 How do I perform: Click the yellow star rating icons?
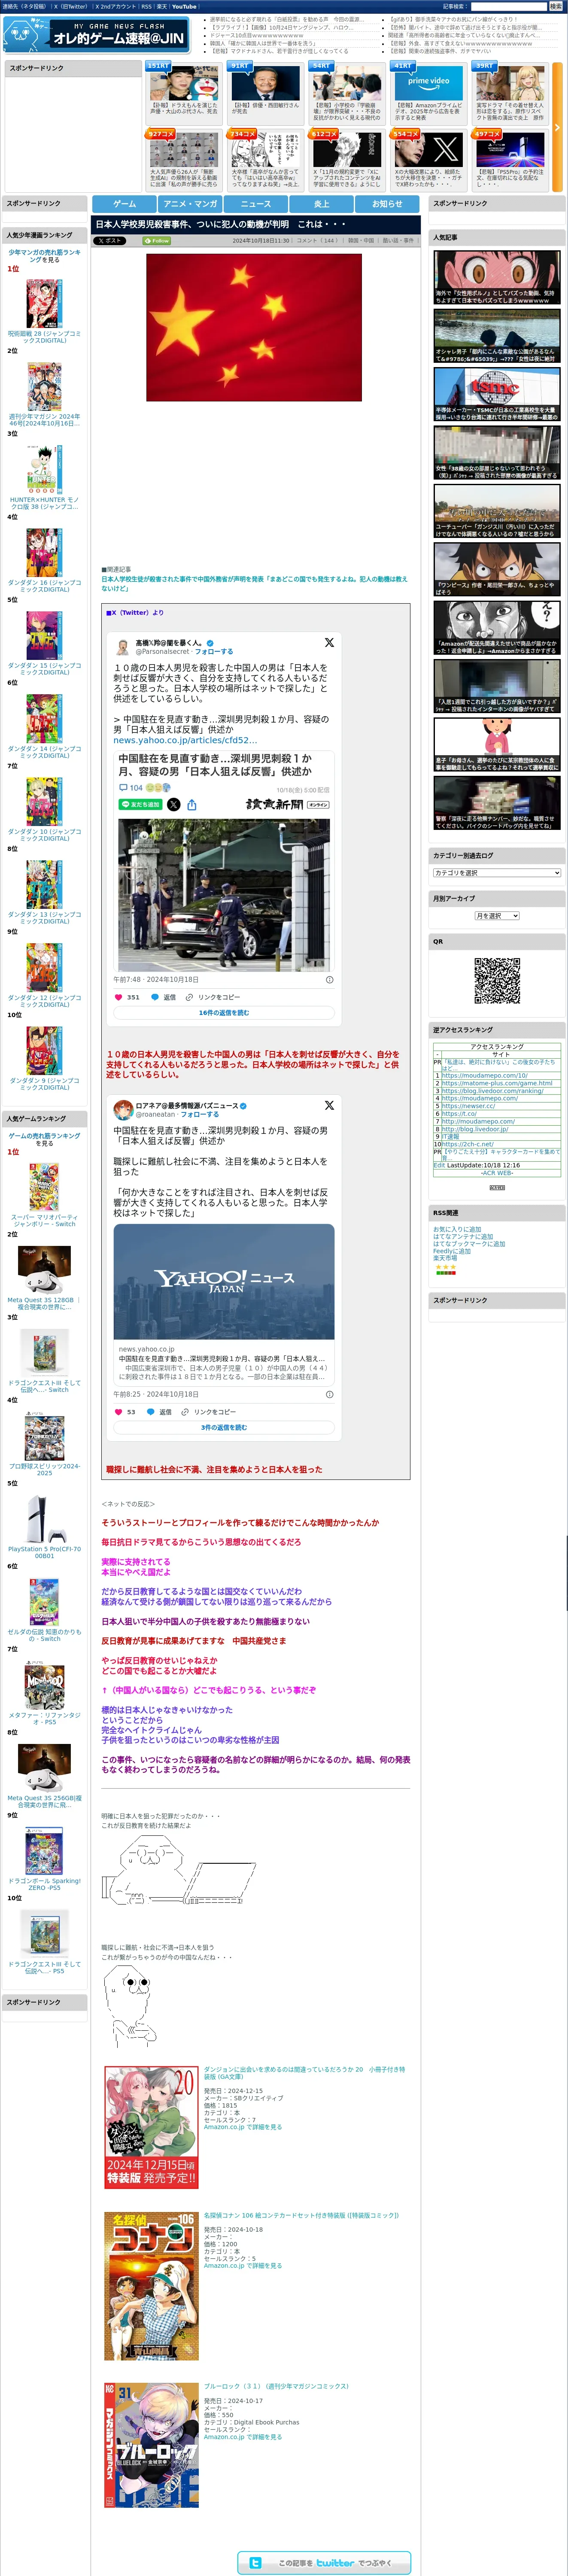[x=445, y=1267]
